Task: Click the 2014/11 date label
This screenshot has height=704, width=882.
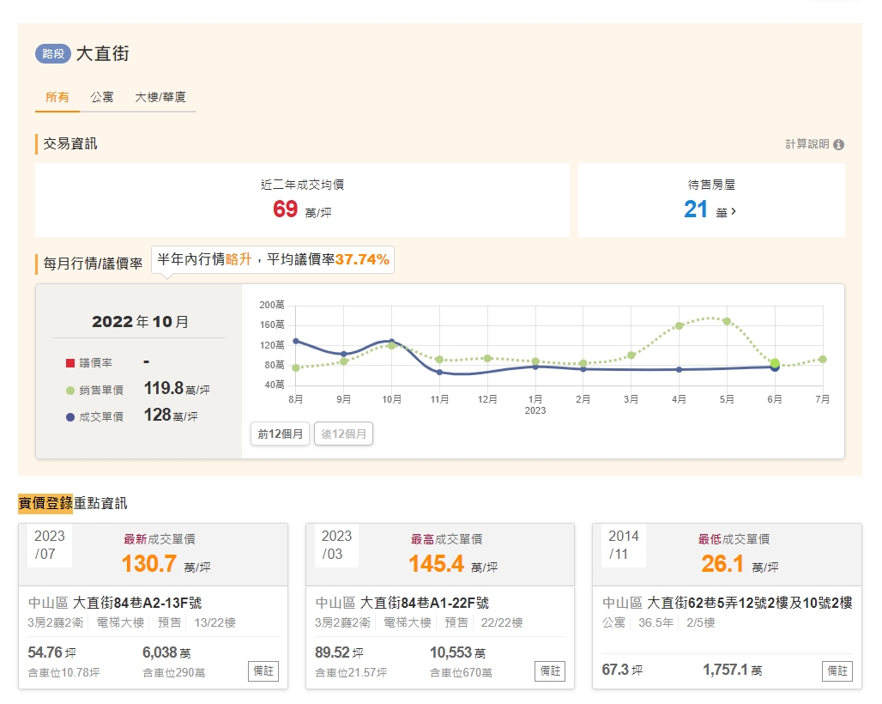Action: point(623,545)
